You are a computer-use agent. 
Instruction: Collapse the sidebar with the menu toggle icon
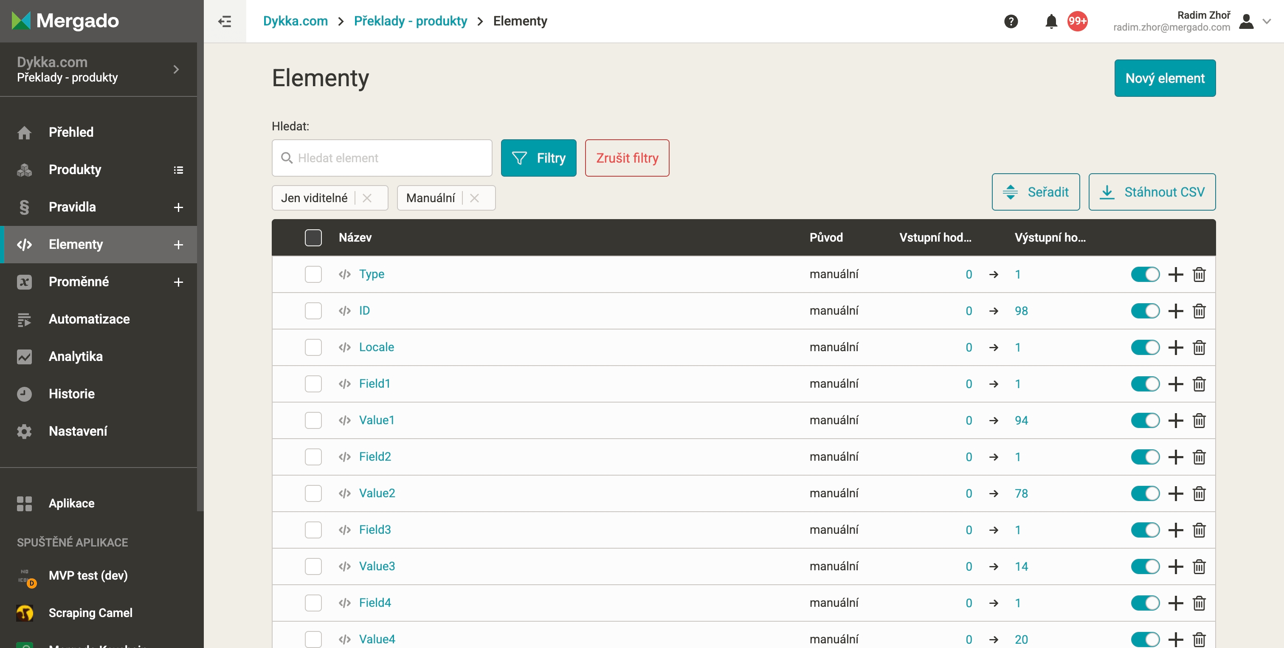[225, 21]
